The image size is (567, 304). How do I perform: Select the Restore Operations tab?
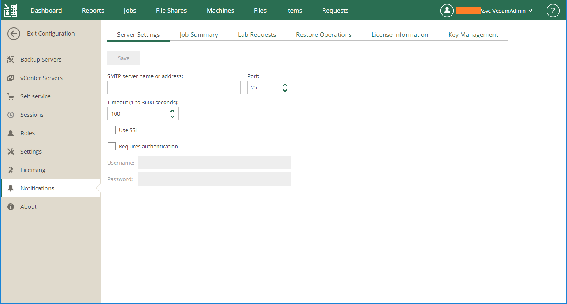324,35
